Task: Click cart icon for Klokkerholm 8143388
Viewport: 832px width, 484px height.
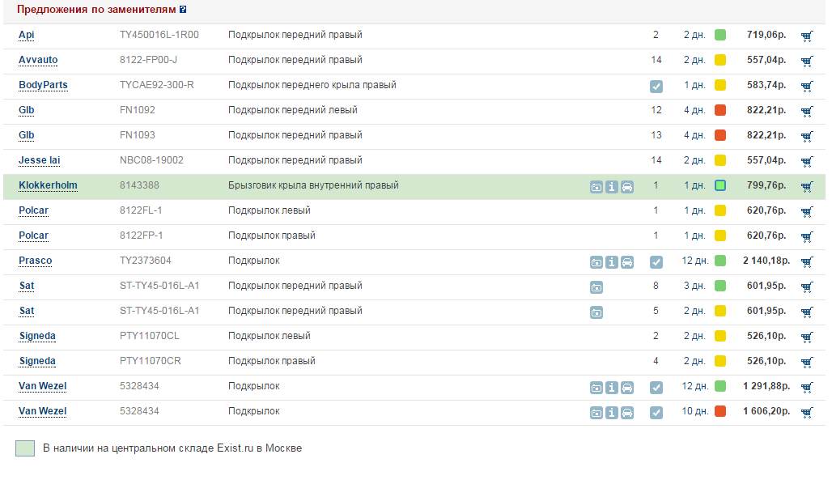Action: coord(806,186)
